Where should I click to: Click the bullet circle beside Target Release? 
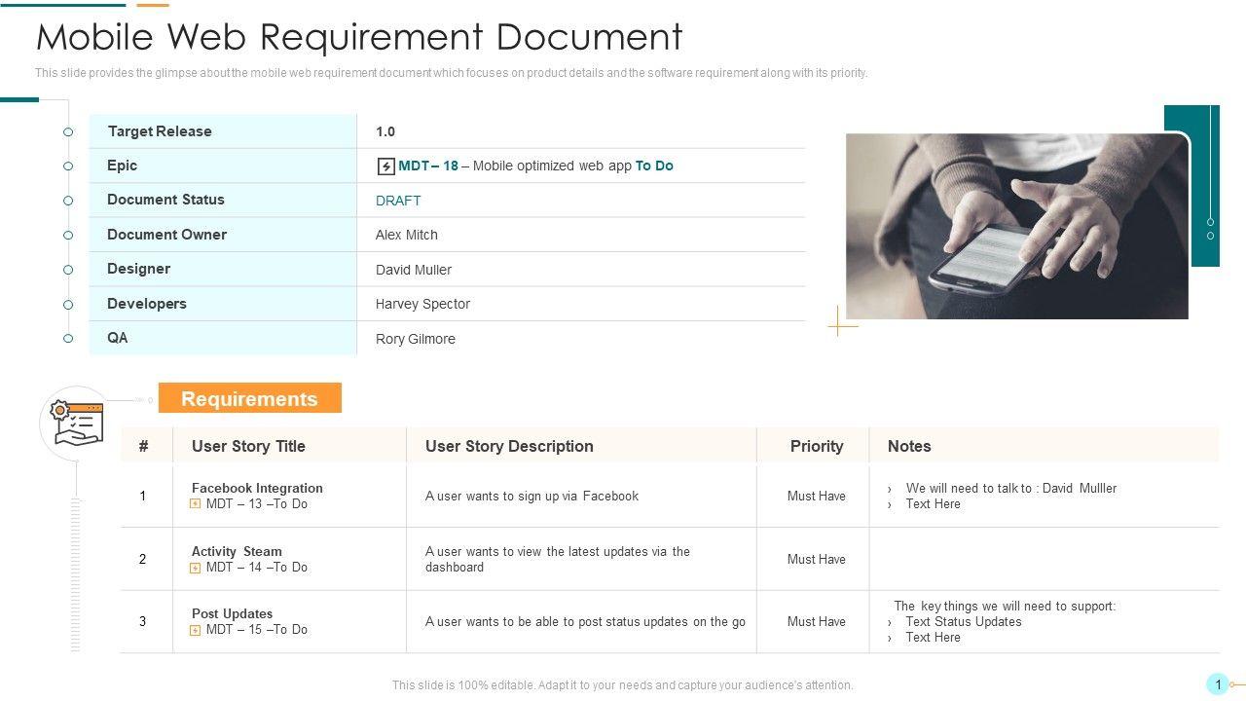coord(68,131)
